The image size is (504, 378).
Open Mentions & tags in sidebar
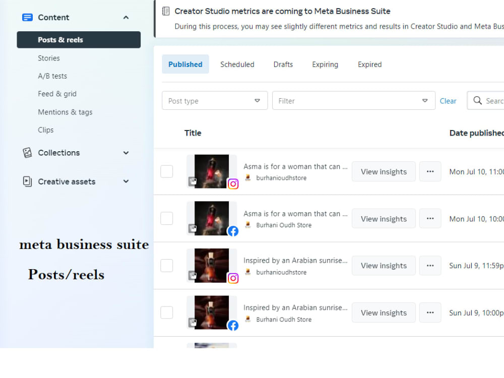tap(65, 112)
